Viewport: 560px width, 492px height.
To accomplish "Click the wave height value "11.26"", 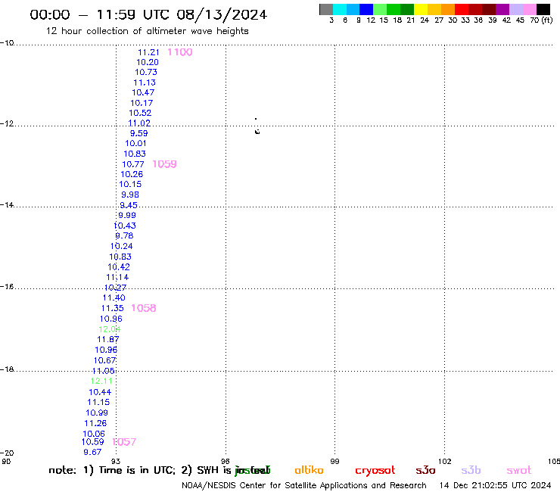I will [x=95, y=423].
